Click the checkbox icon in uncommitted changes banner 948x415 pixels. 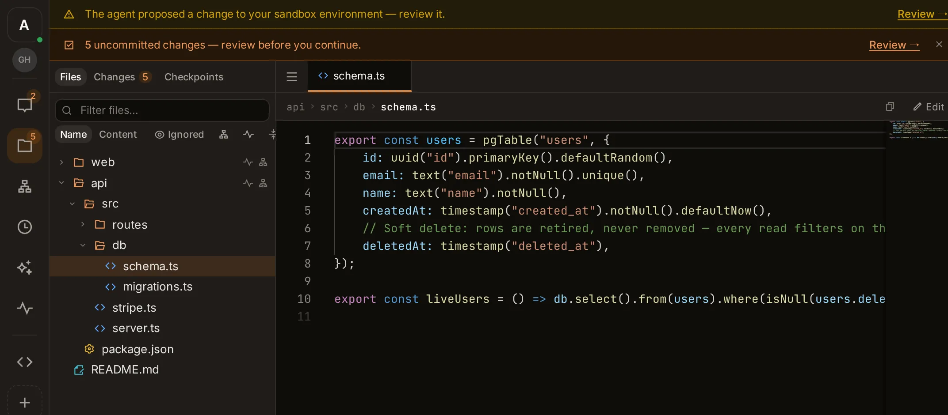[x=69, y=45]
